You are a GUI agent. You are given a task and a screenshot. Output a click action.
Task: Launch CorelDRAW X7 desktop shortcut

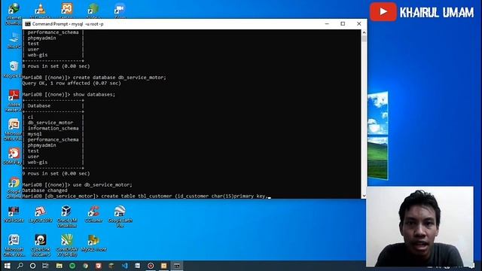[67, 245]
